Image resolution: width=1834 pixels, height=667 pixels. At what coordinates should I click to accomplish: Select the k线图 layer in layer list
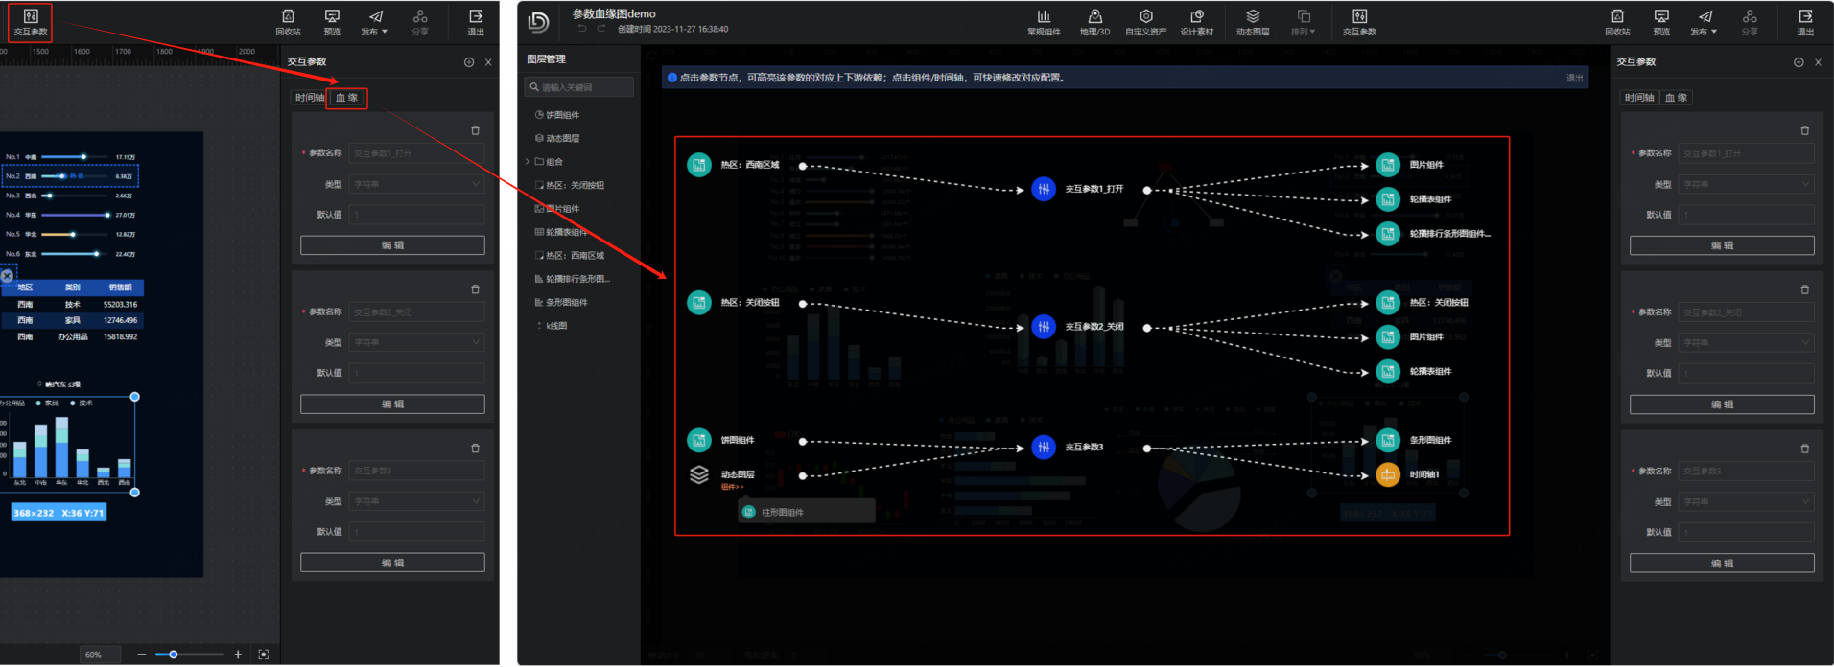point(556,326)
